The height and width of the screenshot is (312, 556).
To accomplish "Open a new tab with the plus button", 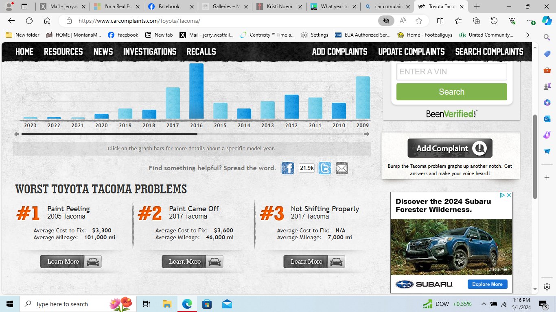I will click(x=477, y=6).
